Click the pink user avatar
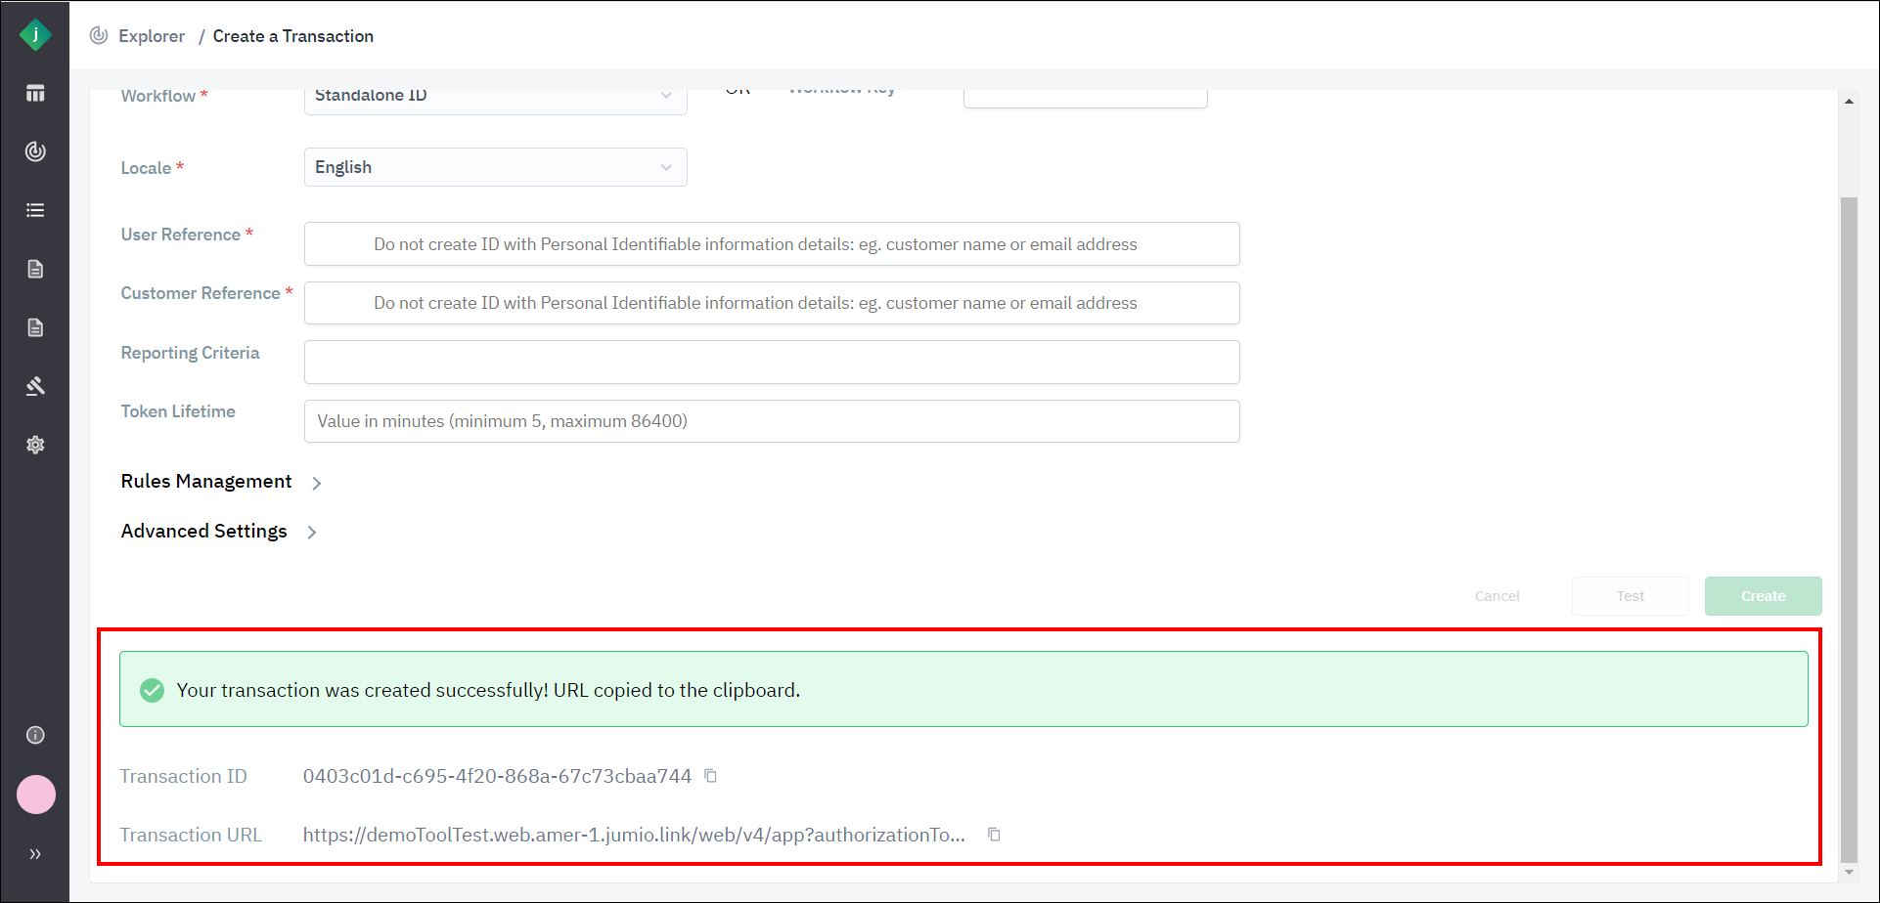The image size is (1880, 903). click(x=36, y=795)
